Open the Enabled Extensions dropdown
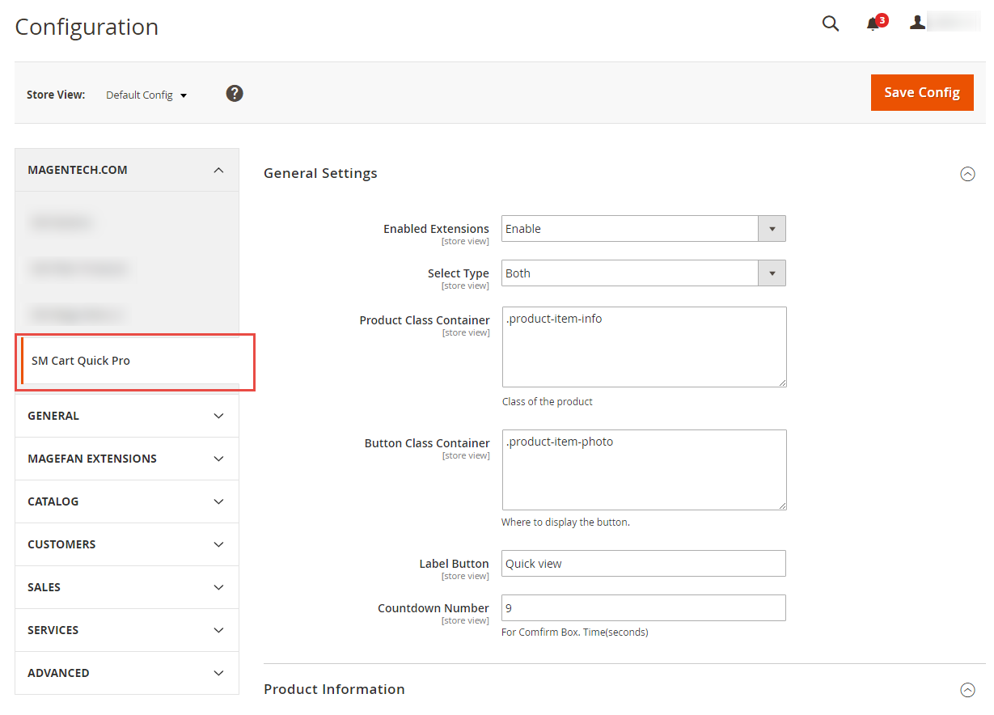This screenshot has height=715, width=994. point(643,229)
